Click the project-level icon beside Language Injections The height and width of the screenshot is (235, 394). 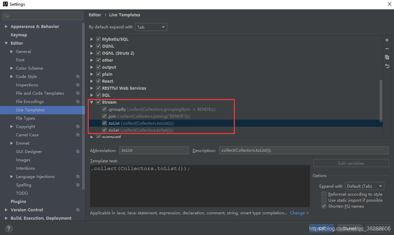(x=78, y=177)
